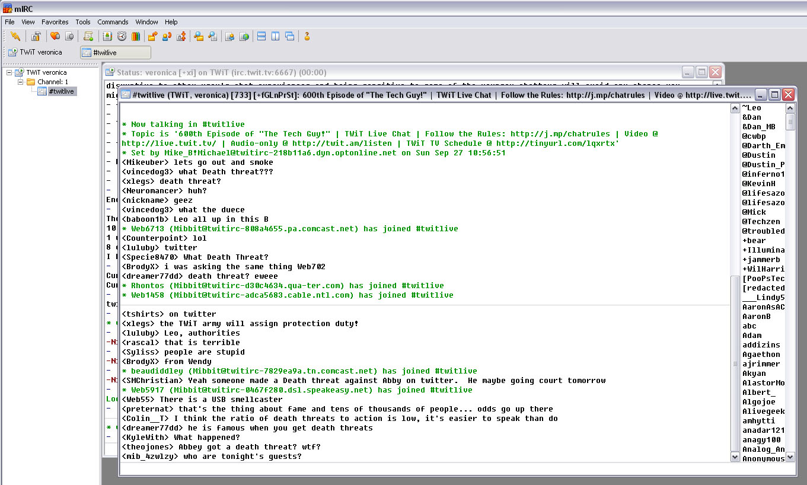Open the Commands menu
Screen dimensions: 807x485
[113, 22]
